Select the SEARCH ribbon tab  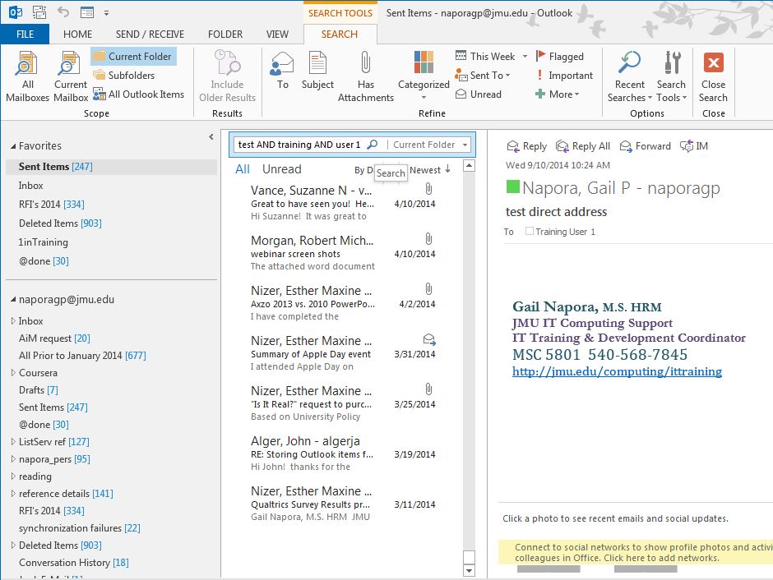click(340, 34)
